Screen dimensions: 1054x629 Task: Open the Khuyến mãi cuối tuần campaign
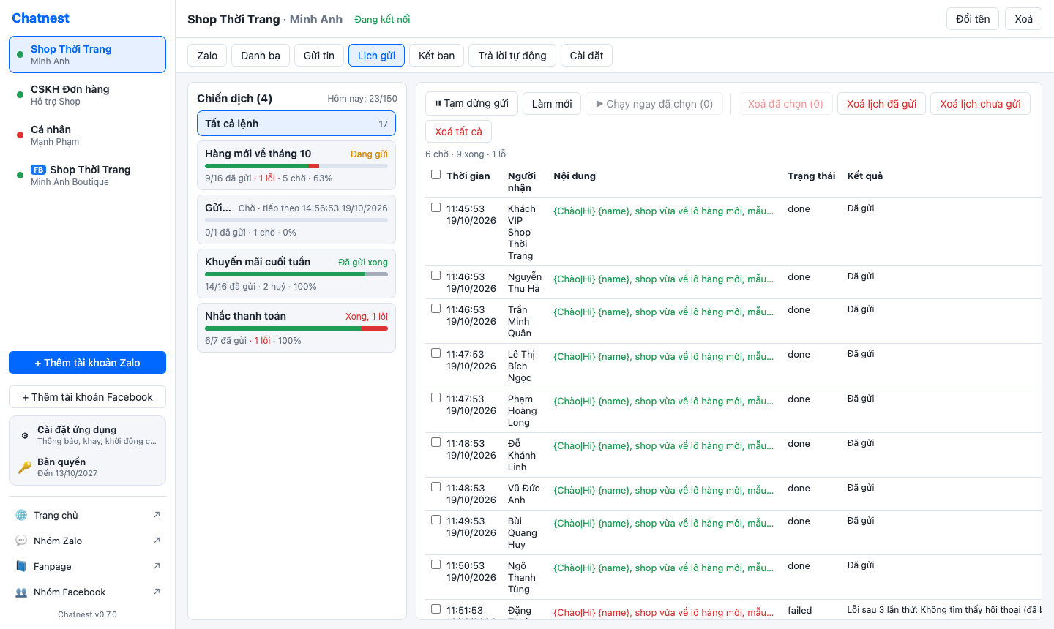click(296, 274)
